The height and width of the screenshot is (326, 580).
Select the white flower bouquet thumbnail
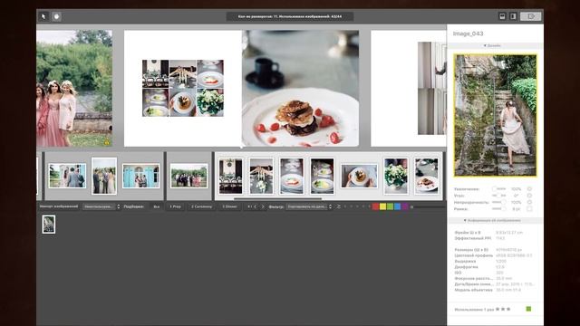(x=396, y=176)
